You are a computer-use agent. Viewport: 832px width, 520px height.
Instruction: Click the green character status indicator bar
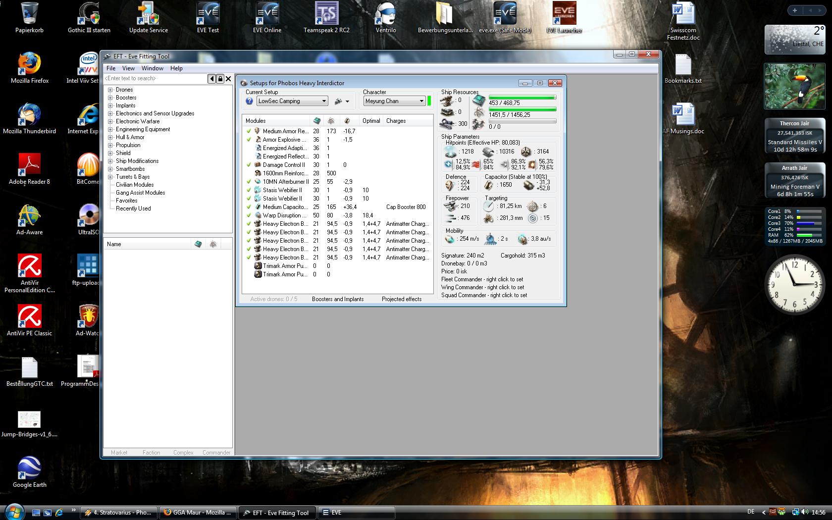pyautogui.click(x=429, y=101)
